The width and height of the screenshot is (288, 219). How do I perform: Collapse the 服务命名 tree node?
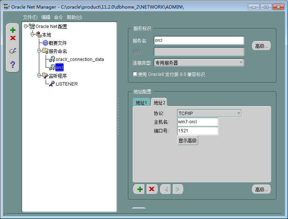point(39,51)
